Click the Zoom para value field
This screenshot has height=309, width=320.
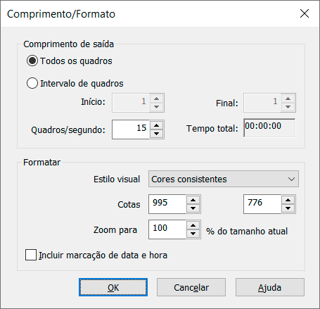[167, 229]
